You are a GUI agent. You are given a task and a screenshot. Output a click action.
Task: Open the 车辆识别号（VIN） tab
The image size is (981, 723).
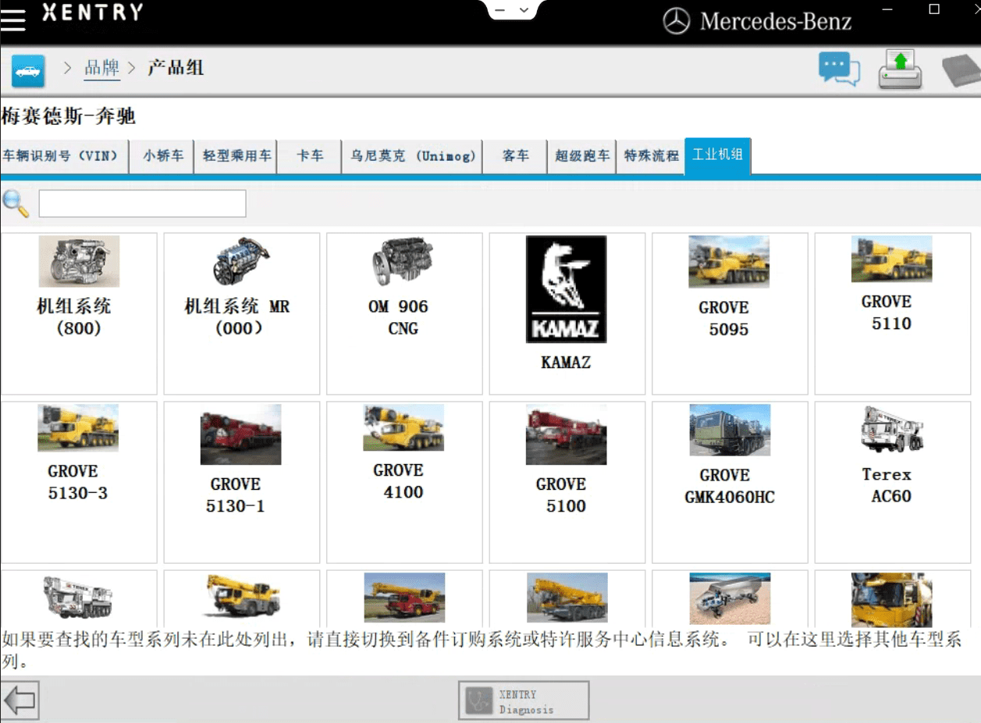click(62, 156)
